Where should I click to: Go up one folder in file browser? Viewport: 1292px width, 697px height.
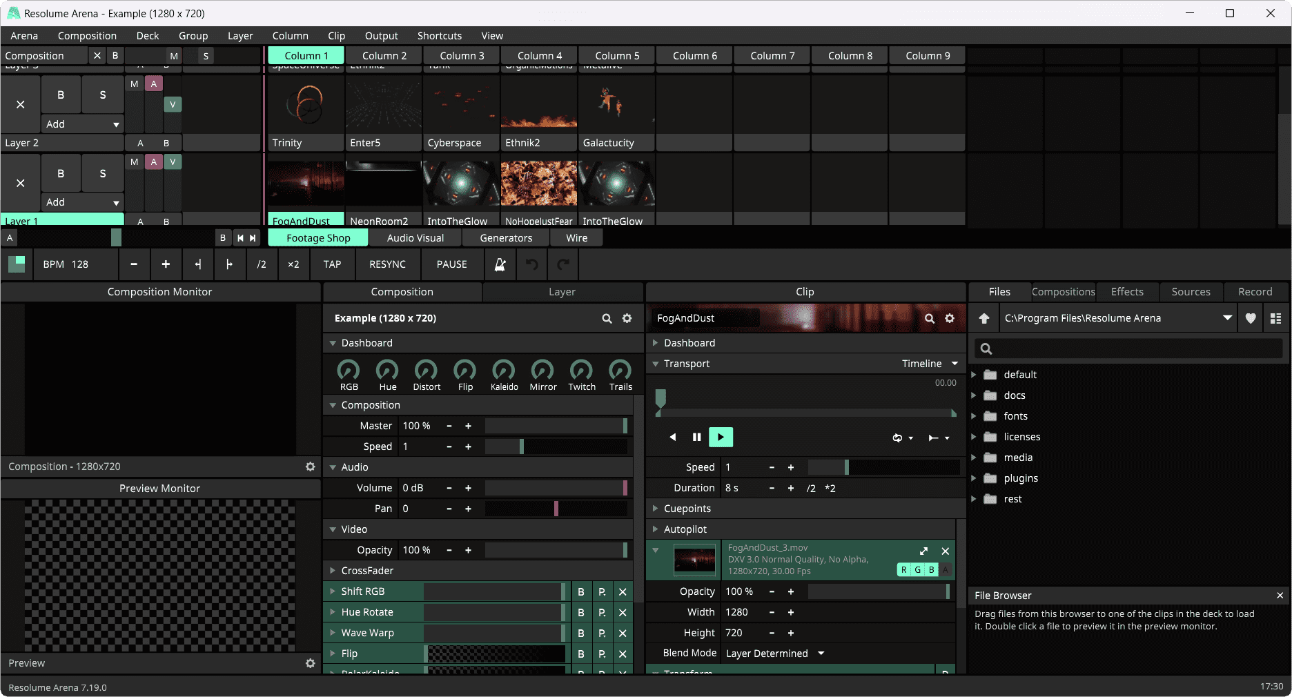click(x=984, y=318)
